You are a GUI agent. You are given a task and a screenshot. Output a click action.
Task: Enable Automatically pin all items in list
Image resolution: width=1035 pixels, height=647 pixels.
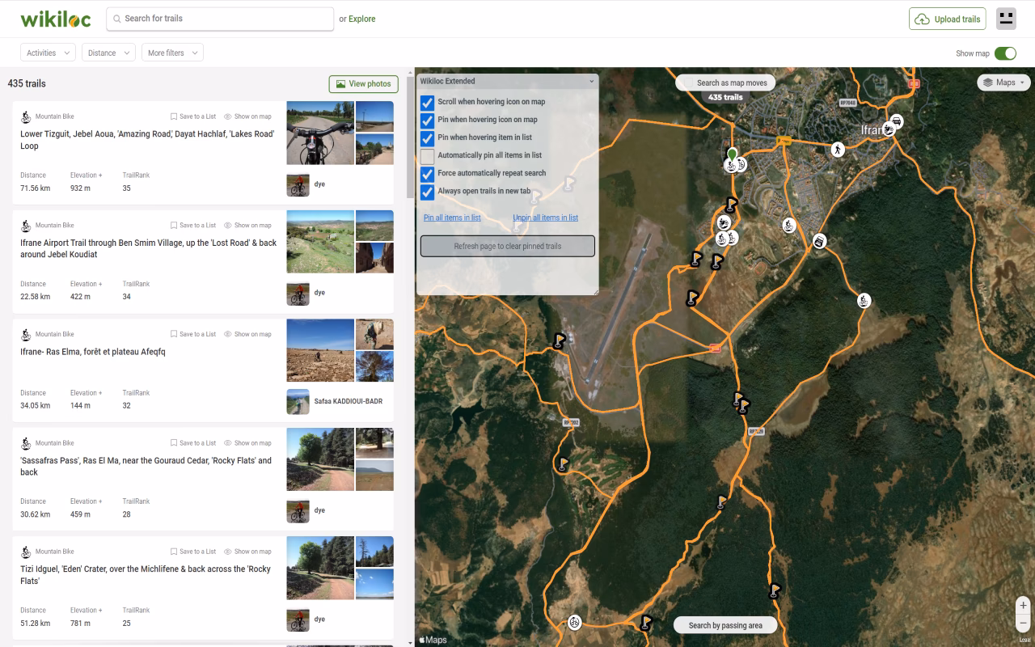[x=427, y=155]
